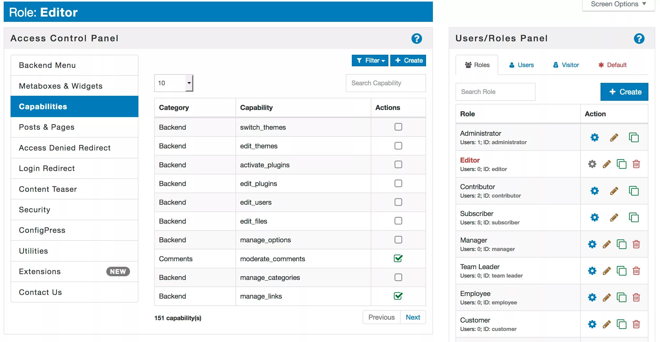Click the Editor role pencil edit icon
The height and width of the screenshot is (342, 660).
point(607,164)
